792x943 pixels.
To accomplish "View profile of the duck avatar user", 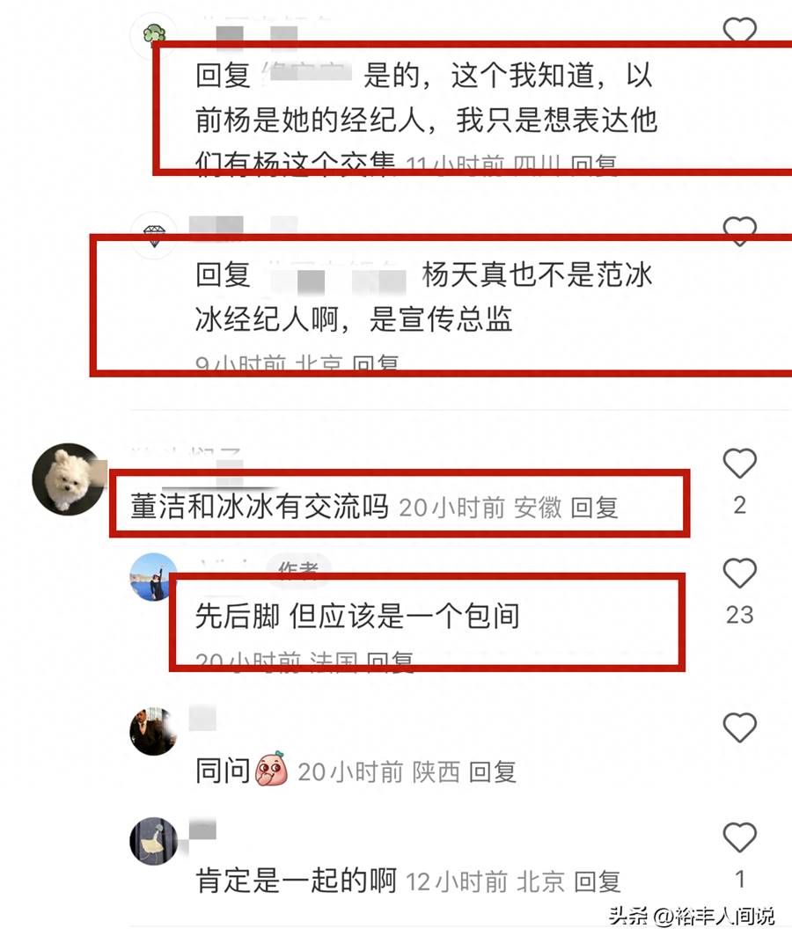I will 154,841.
